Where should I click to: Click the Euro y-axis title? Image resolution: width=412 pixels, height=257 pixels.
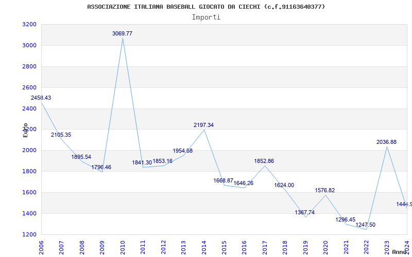pos(25,130)
